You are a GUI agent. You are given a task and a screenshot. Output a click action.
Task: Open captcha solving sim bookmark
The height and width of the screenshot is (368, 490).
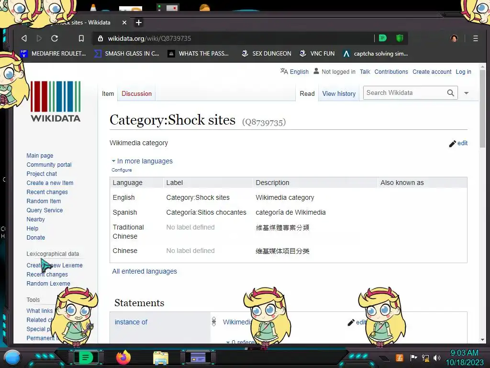coord(375,54)
